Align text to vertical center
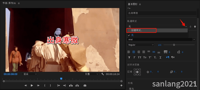Screen dimensions: 200x90 click(x=154, y=52)
